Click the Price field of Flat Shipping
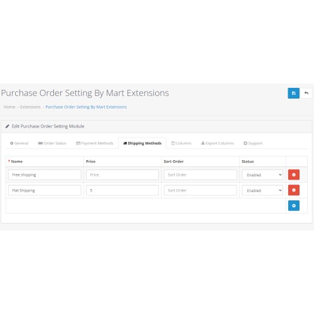314x314 pixels. pyautogui.click(x=122, y=190)
